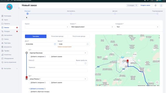This screenshot has width=166, height=93.
Task: Clear the Сотрудник field value
Action: [x=157, y=27]
